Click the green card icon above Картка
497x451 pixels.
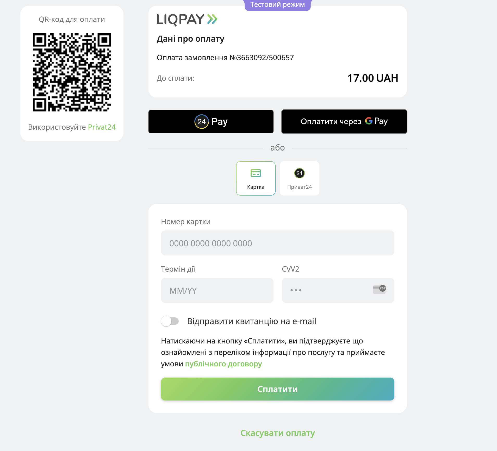click(256, 173)
